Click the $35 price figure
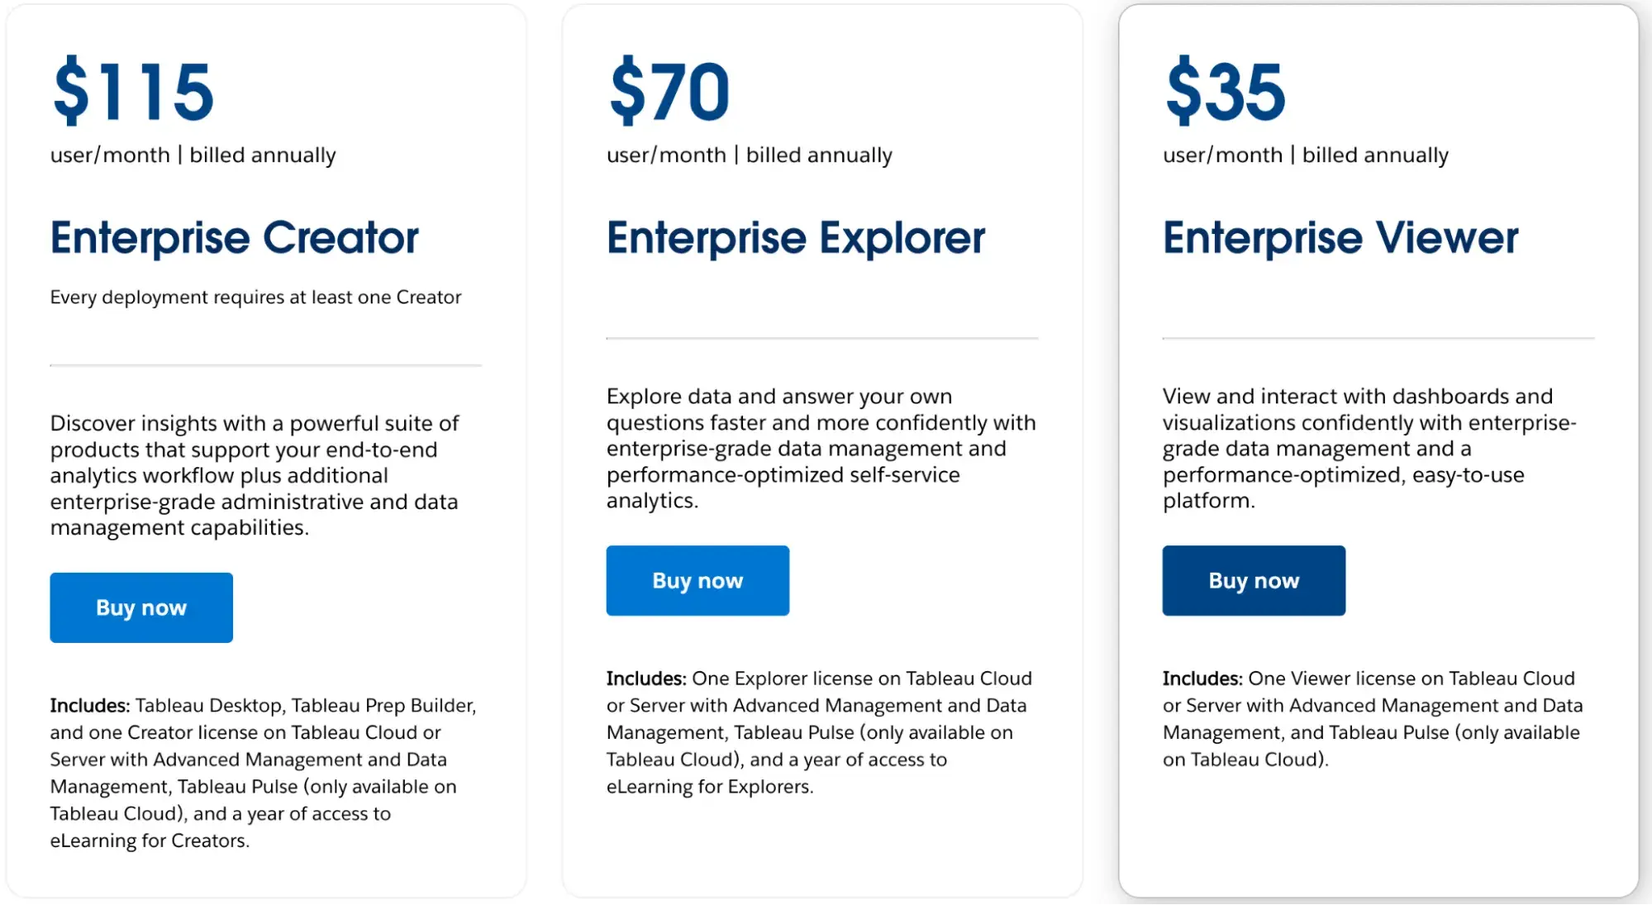This screenshot has height=905, width=1652. pyautogui.click(x=1226, y=91)
